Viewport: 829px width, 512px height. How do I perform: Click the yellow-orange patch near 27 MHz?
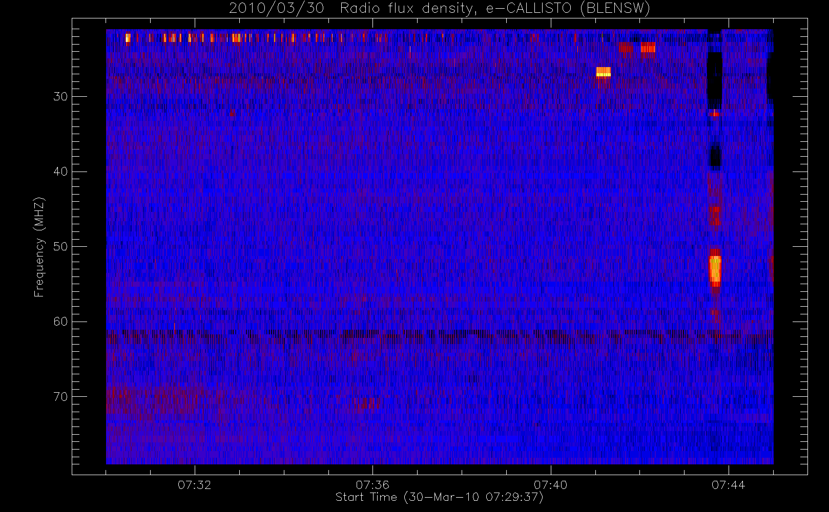(604, 72)
